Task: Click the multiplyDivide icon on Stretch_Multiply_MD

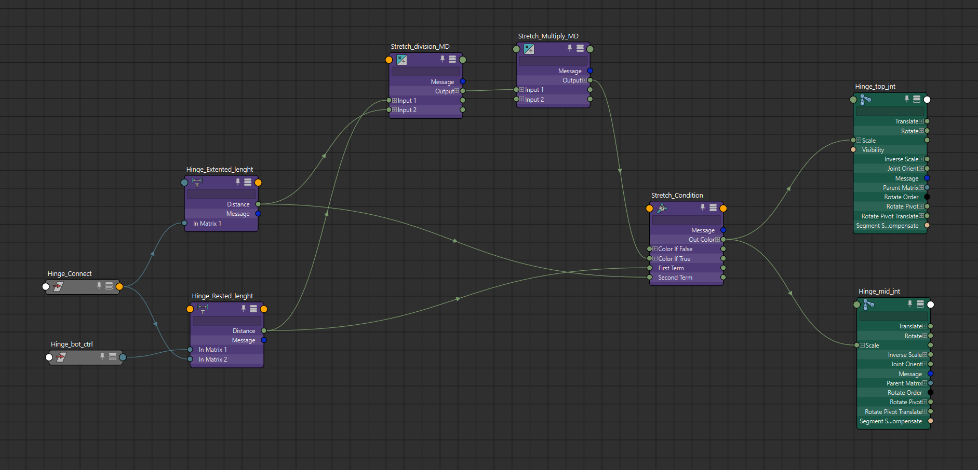Action: 529,49
